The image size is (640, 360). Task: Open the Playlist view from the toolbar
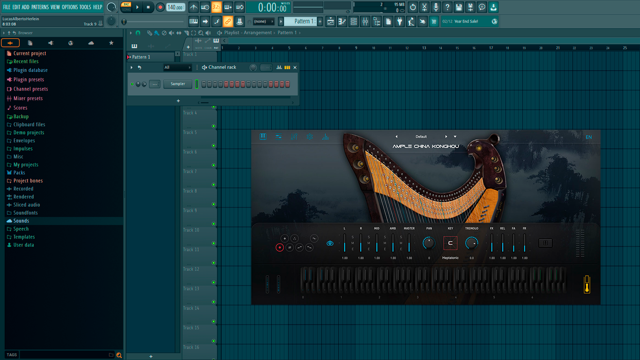point(330,22)
